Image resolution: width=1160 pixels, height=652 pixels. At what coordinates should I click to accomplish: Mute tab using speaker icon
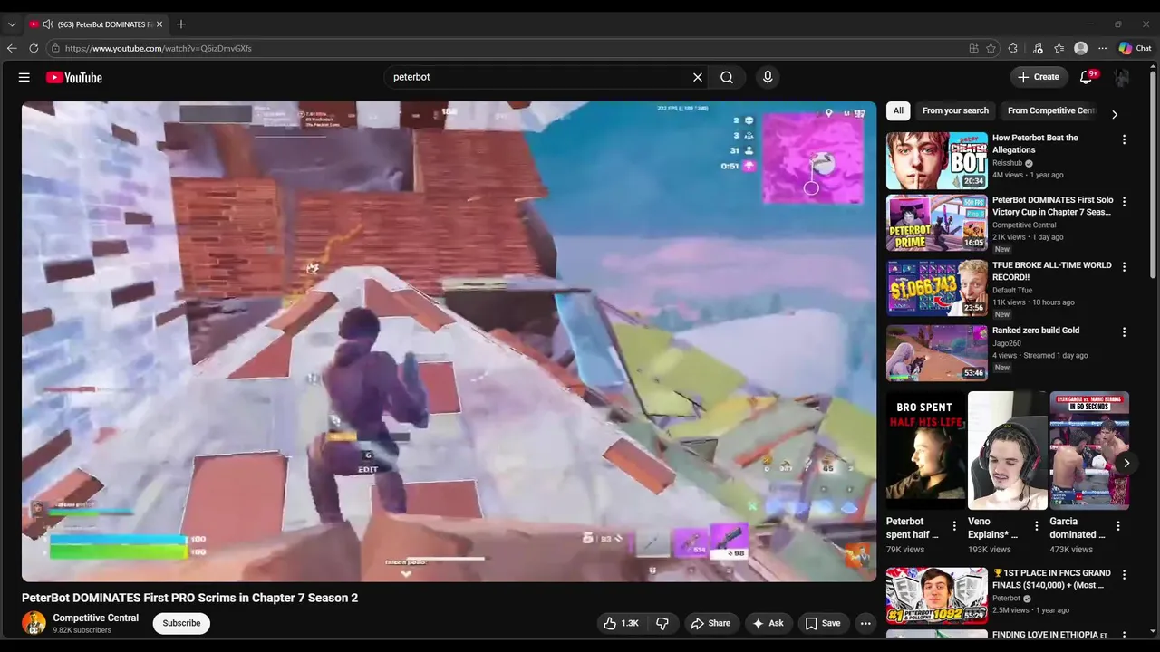(x=48, y=24)
